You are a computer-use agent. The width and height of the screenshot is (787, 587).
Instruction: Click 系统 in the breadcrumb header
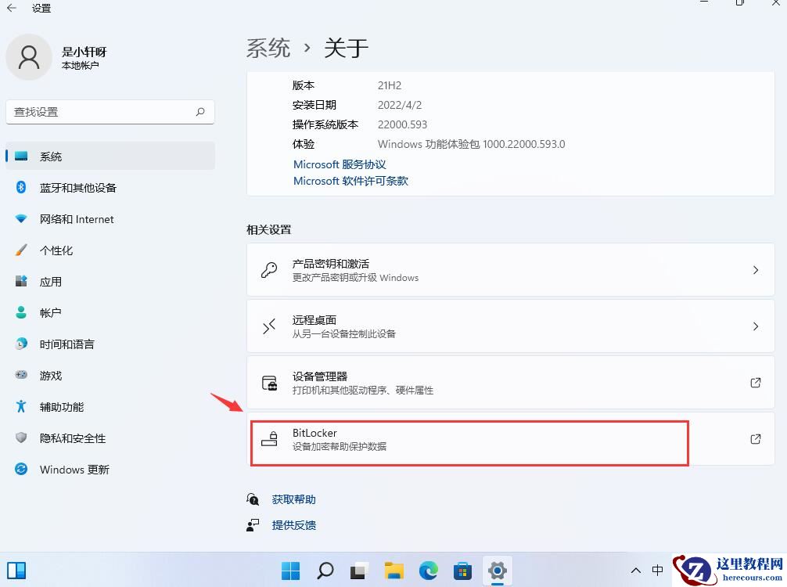point(268,48)
